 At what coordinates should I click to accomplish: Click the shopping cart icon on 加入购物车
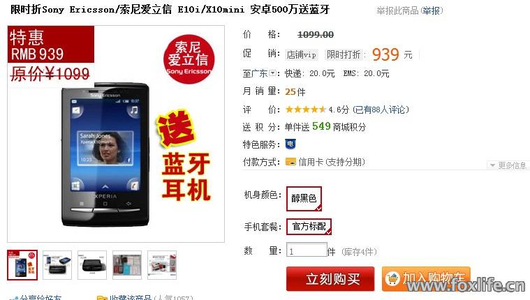pos(392,279)
